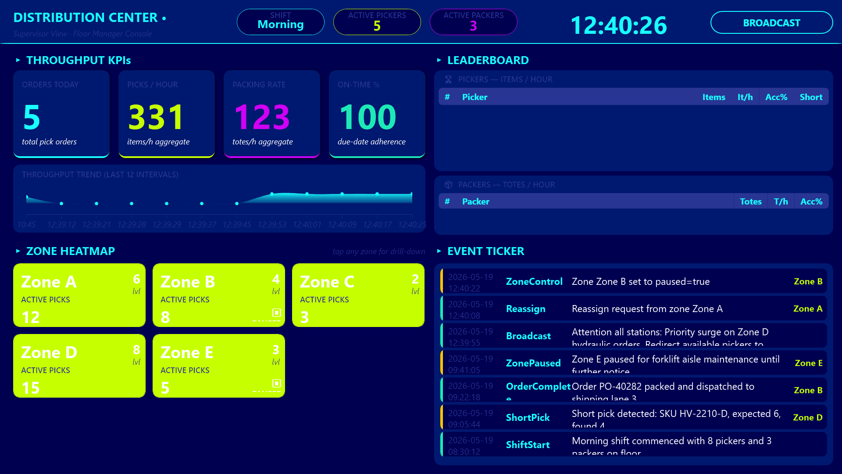Select the Broadcast event row
Viewport: 842px width, 474px height.
[x=634, y=336]
